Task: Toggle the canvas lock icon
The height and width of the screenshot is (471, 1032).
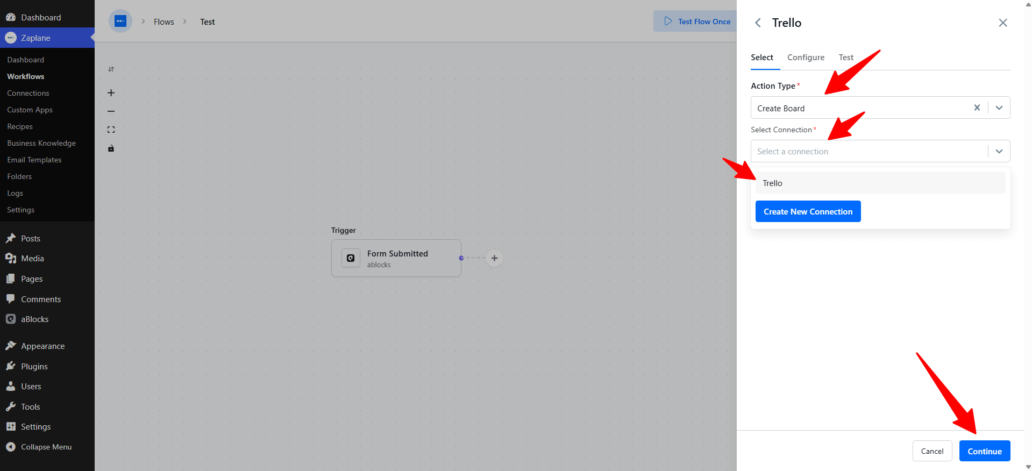Action: [111, 148]
